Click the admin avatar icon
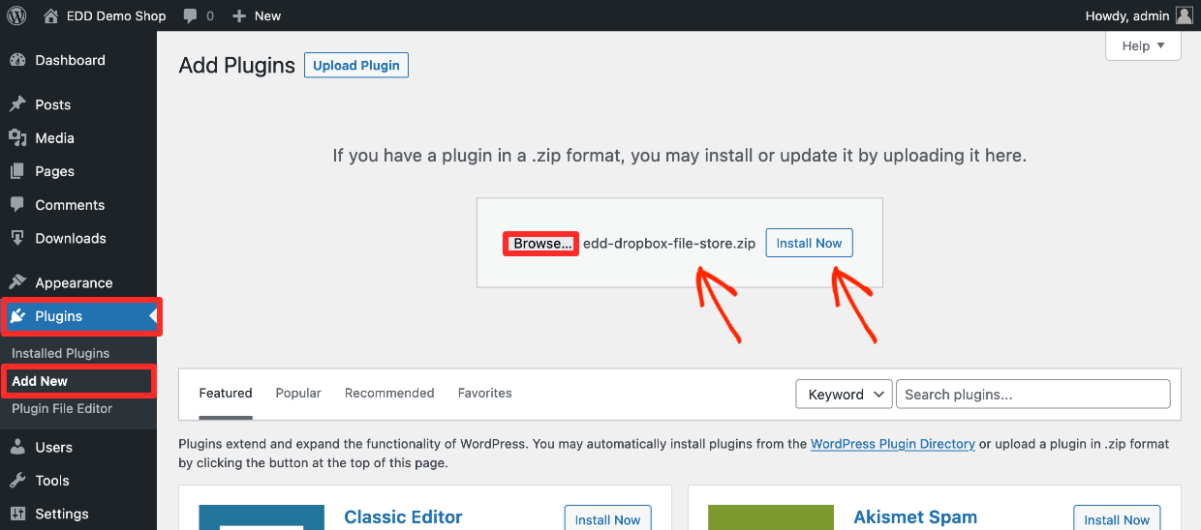1201x530 pixels. tap(1184, 15)
